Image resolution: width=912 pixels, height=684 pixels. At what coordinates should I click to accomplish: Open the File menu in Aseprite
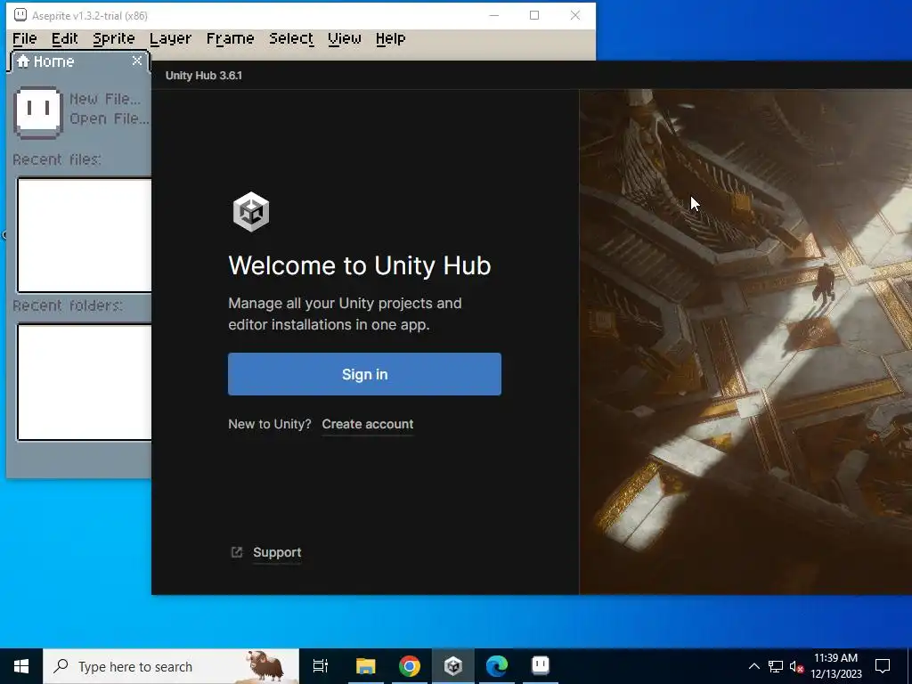tap(25, 38)
